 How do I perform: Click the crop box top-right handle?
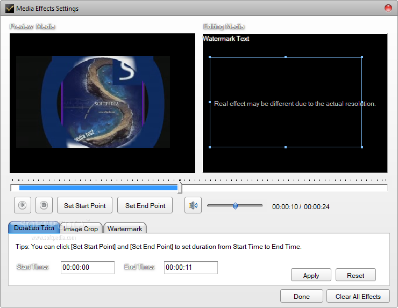(362, 57)
